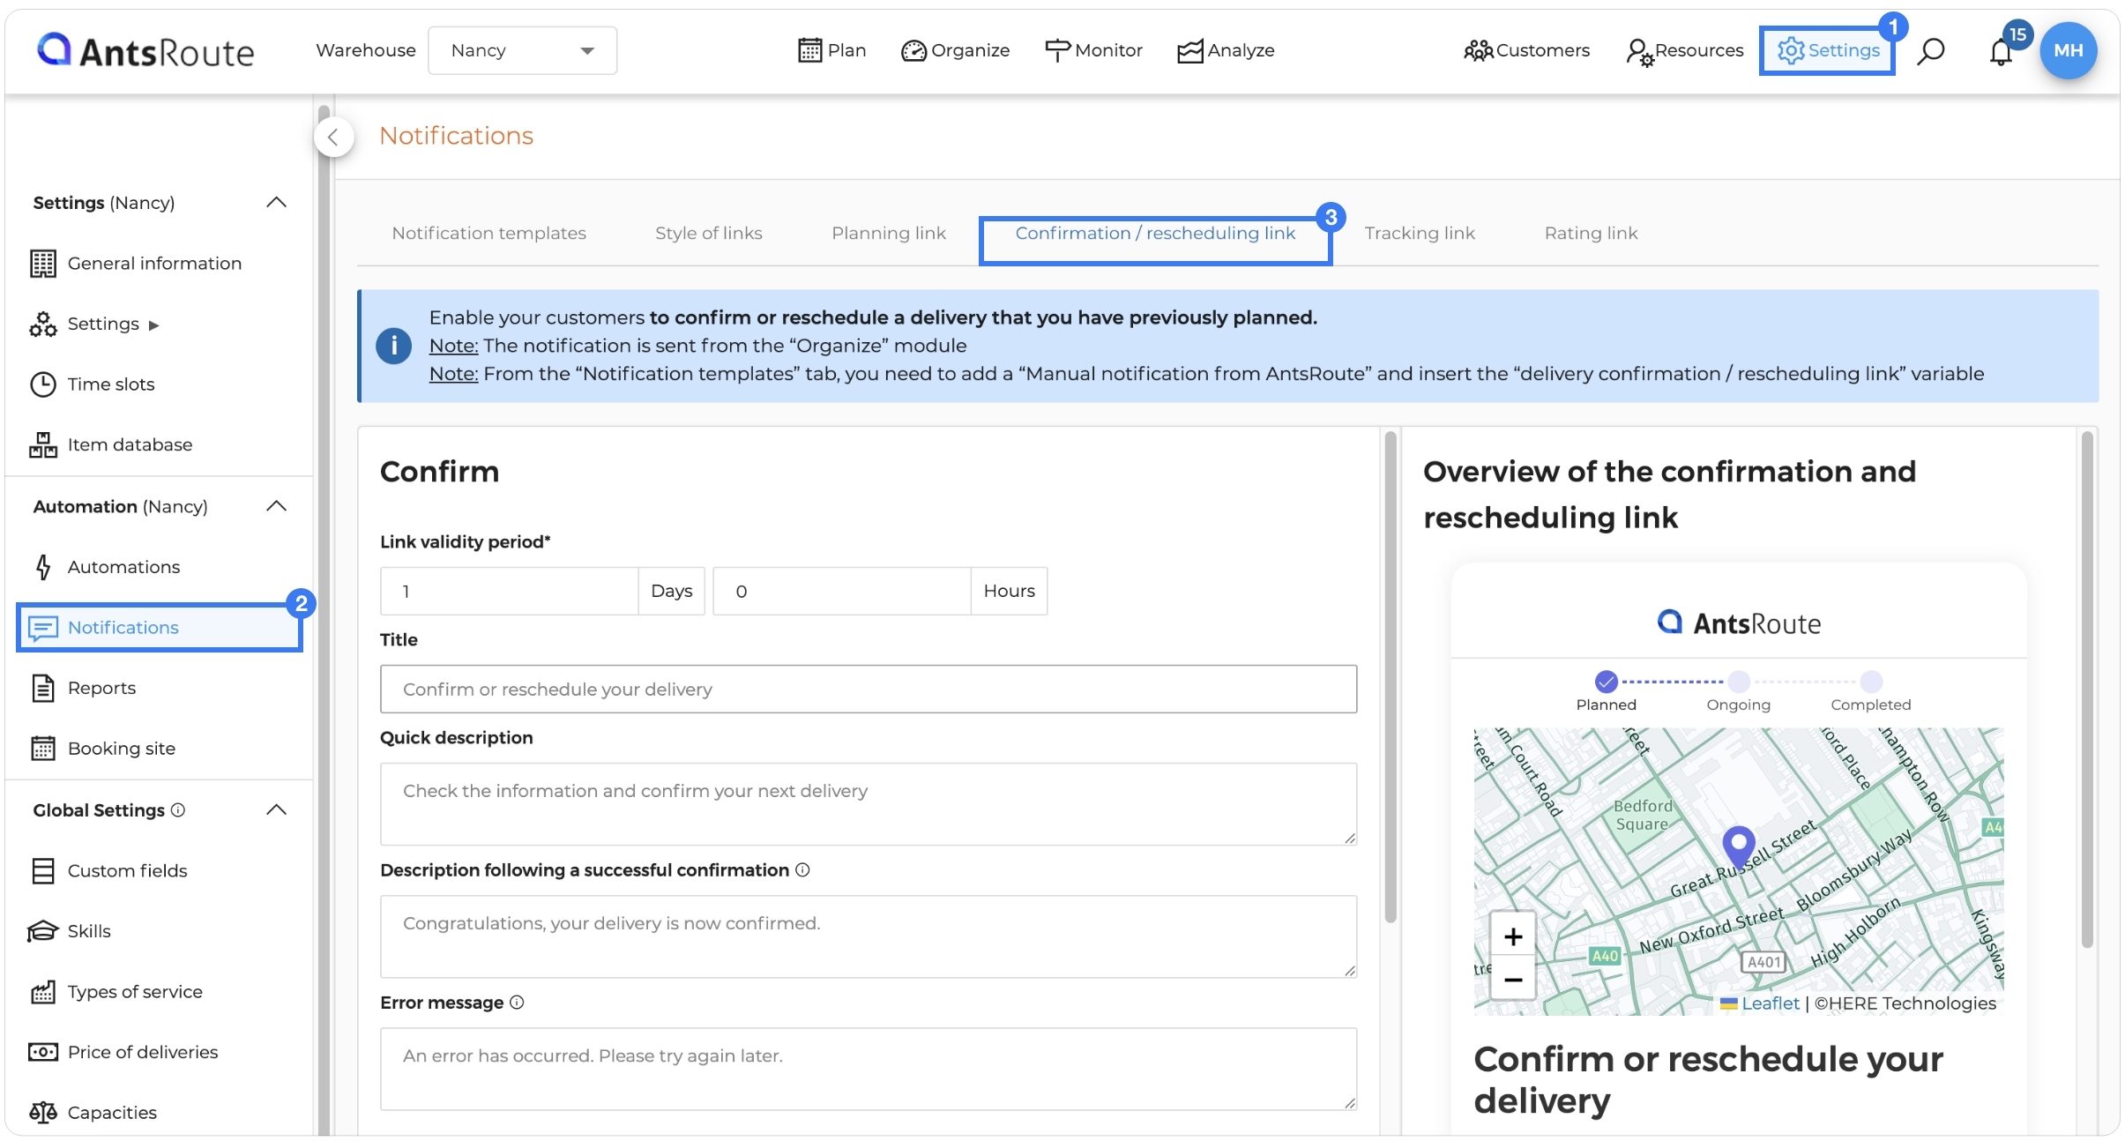Click the Price of deliveries money icon
The width and height of the screenshot is (2125, 1141).
click(42, 1052)
